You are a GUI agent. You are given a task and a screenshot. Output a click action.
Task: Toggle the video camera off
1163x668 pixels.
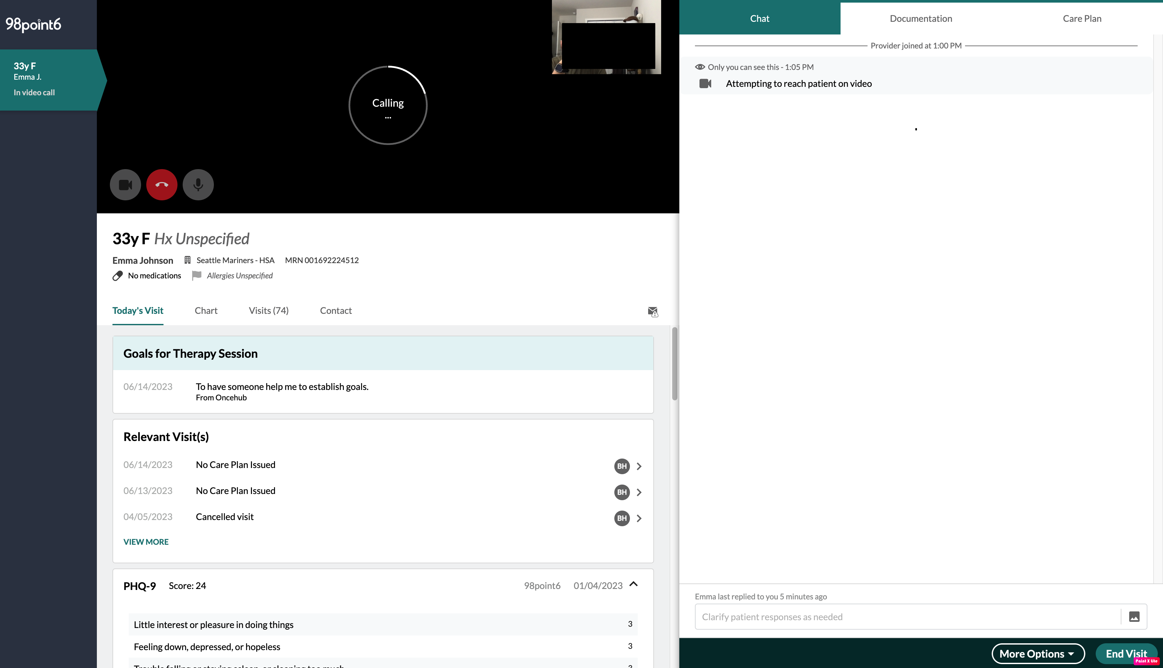(x=125, y=185)
